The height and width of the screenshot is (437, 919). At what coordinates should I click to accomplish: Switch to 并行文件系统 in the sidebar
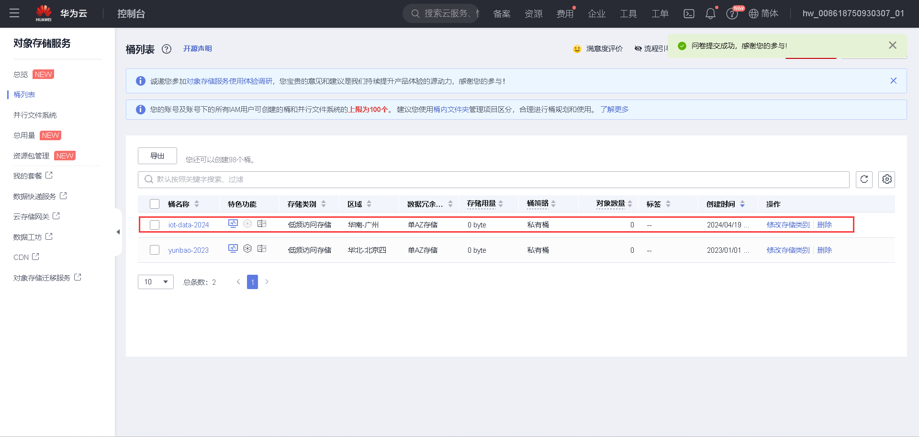click(x=34, y=115)
